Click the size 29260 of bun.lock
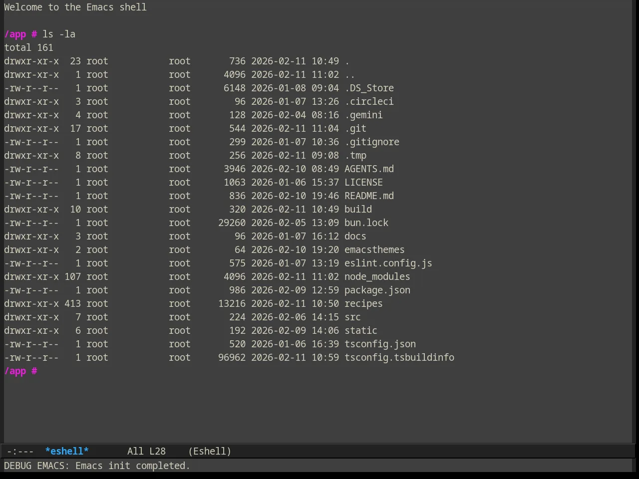 tap(232, 223)
